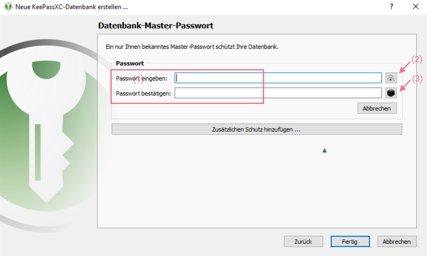Click the 'Neue KeePassXC-Datenbank erstellen ...' window title
Image resolution: width=427 pixels, height=256 pixels.
pyautogui.click(x=71, y=7)
